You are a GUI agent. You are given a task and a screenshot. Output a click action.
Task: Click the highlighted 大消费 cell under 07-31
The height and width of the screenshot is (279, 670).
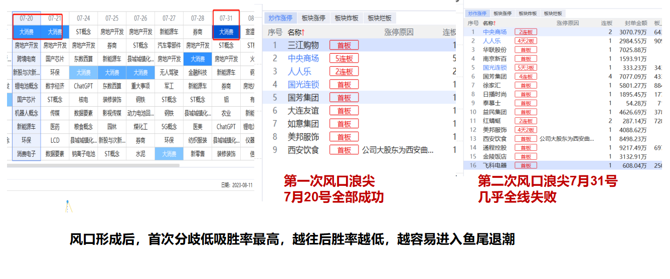[x=227, y=32]
